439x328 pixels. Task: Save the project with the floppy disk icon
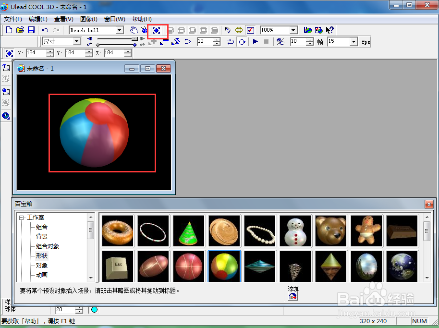[x=31, y=30]
